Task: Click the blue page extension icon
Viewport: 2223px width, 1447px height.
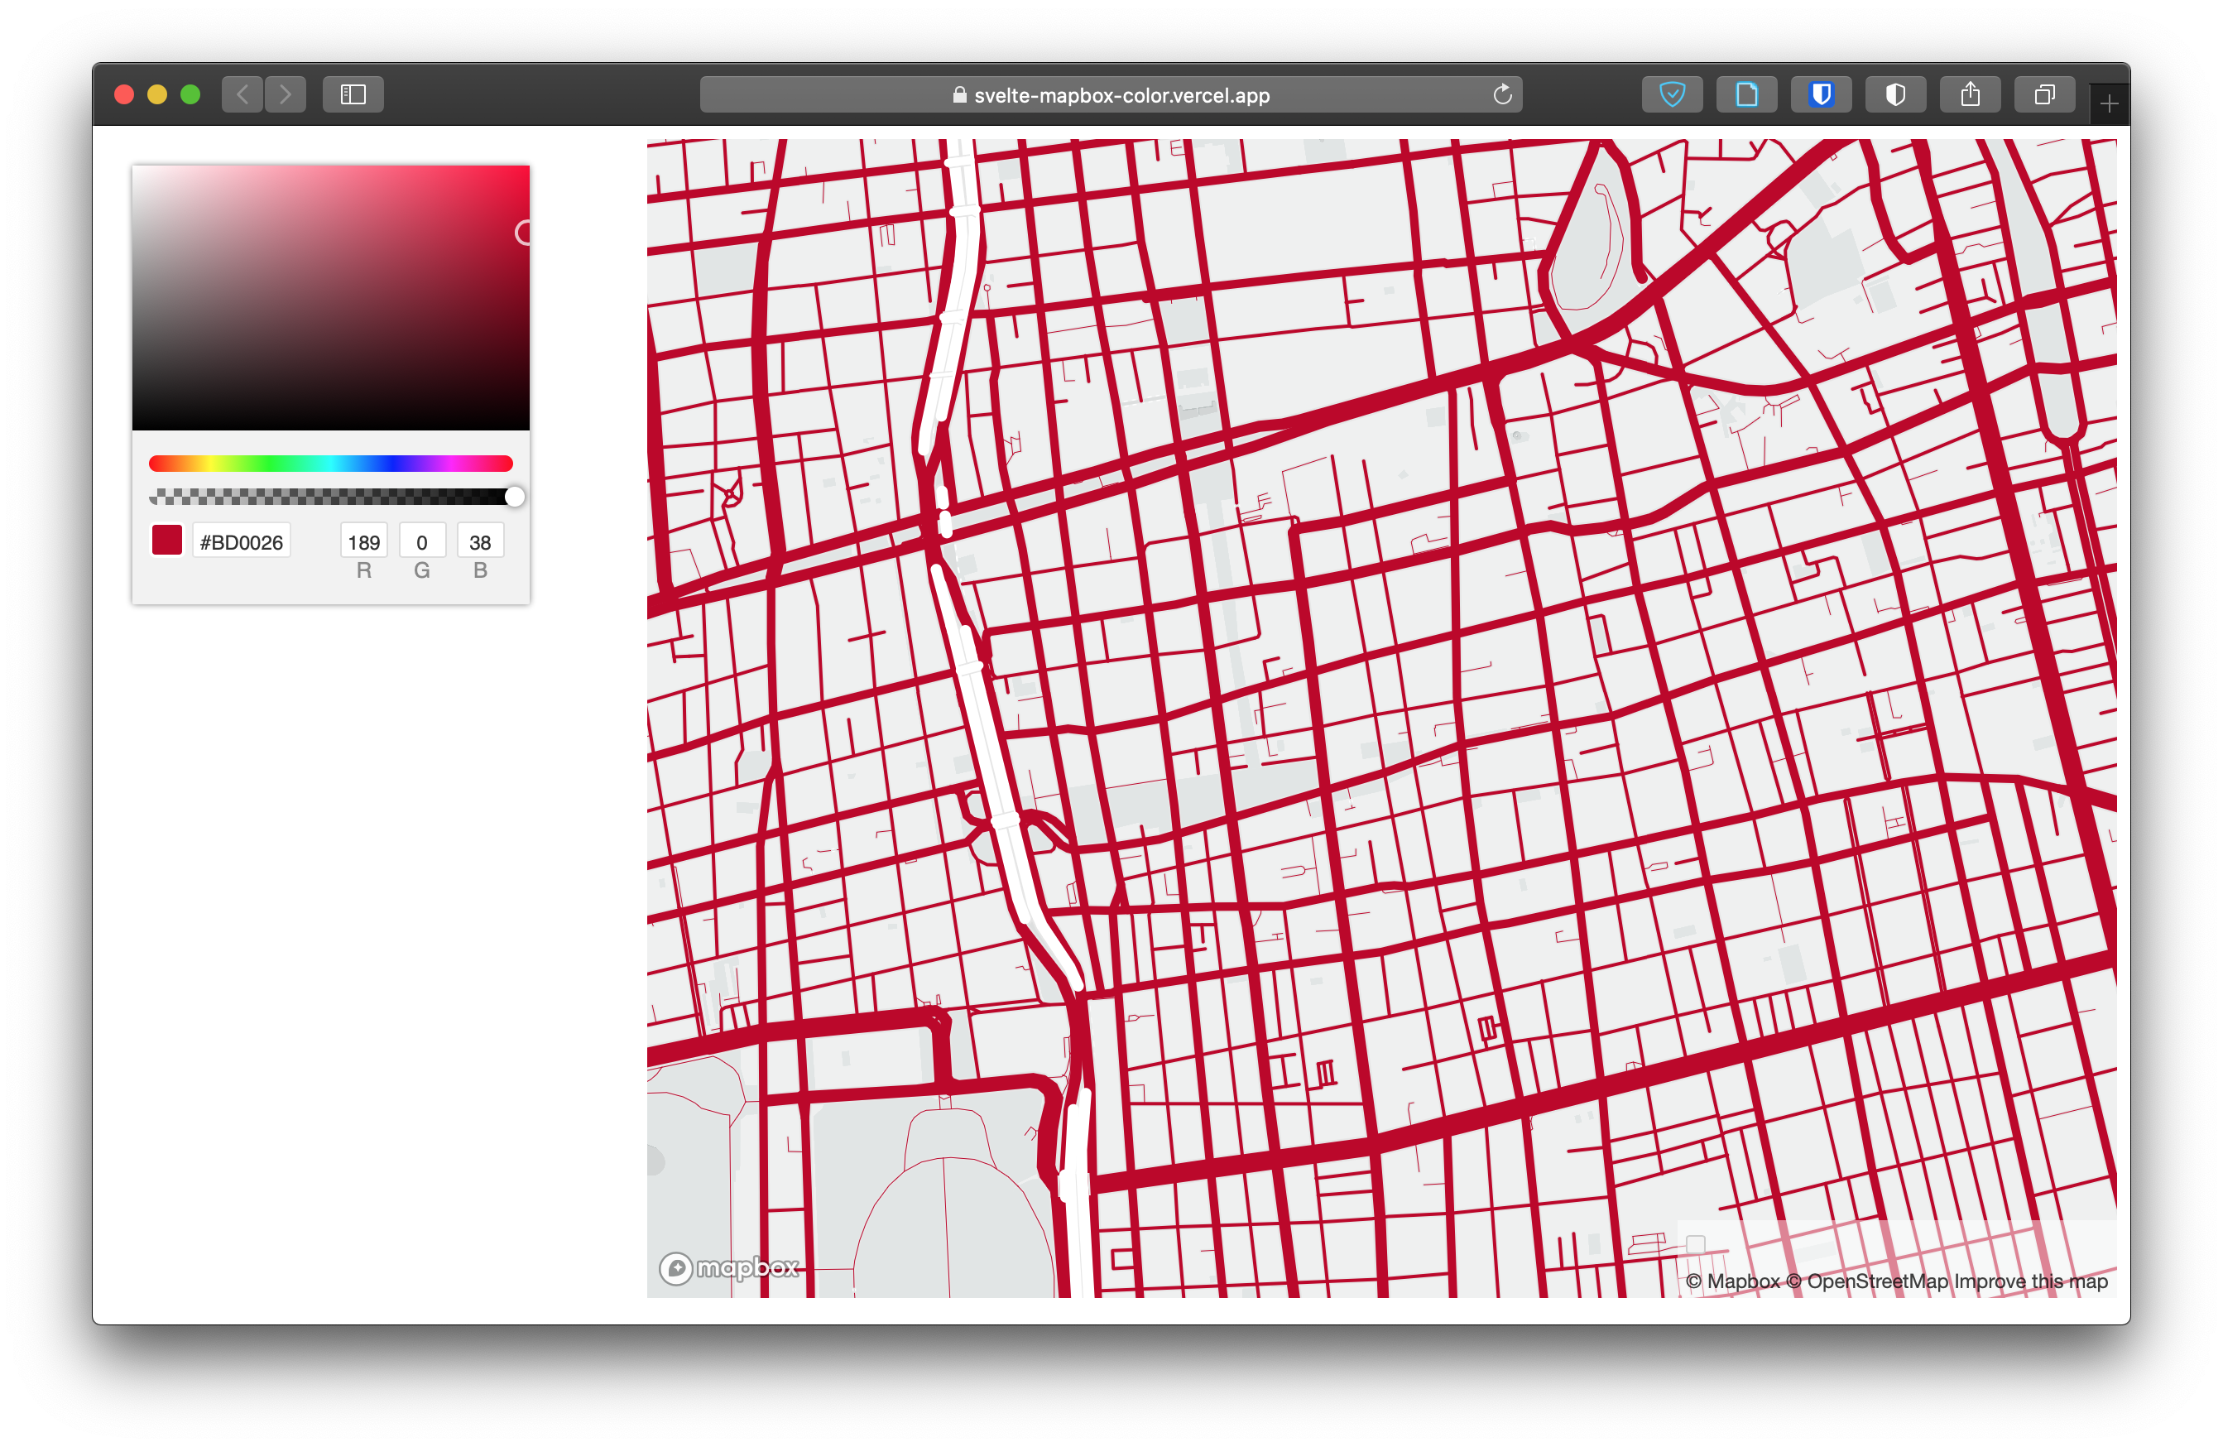Action: pos(1745,94)
